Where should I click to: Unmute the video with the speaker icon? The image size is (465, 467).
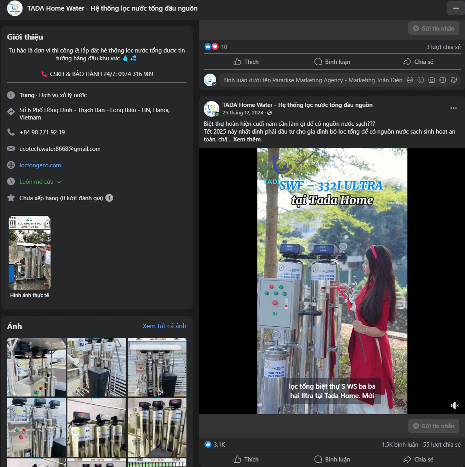tap(454, 405)
